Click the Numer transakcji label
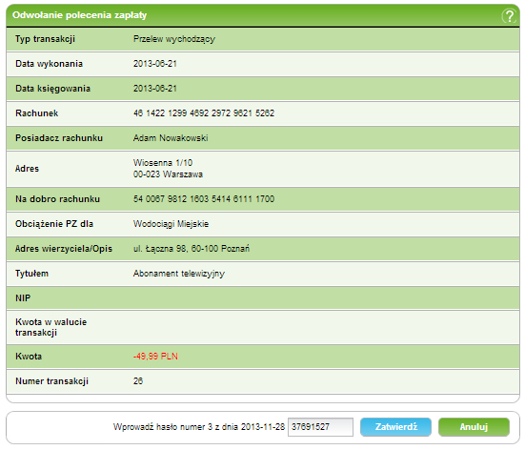The image size is (525, 450). [51, 381]
